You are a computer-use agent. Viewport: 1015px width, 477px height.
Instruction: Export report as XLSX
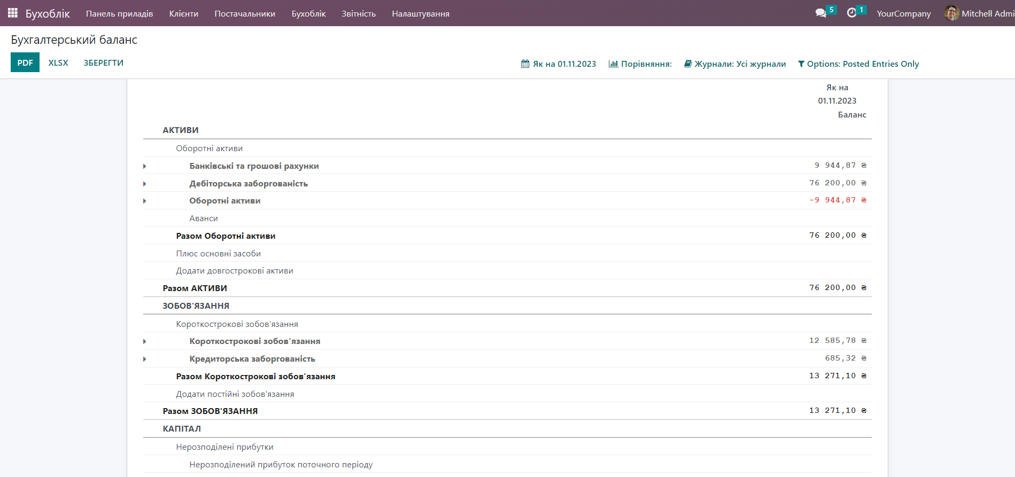point(58,62)
